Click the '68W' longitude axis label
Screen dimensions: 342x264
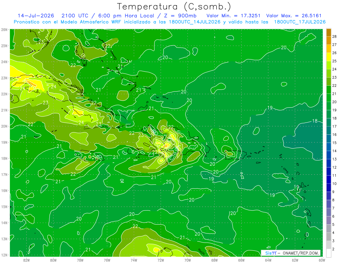[x=214, y=260]
